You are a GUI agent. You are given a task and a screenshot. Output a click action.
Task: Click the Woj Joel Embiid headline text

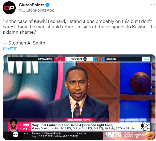73,125
